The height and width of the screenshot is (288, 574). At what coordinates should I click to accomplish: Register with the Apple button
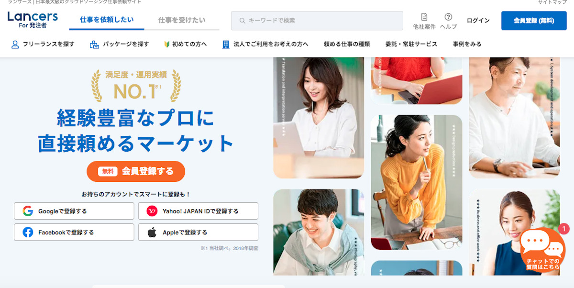(x=198, y=232)
